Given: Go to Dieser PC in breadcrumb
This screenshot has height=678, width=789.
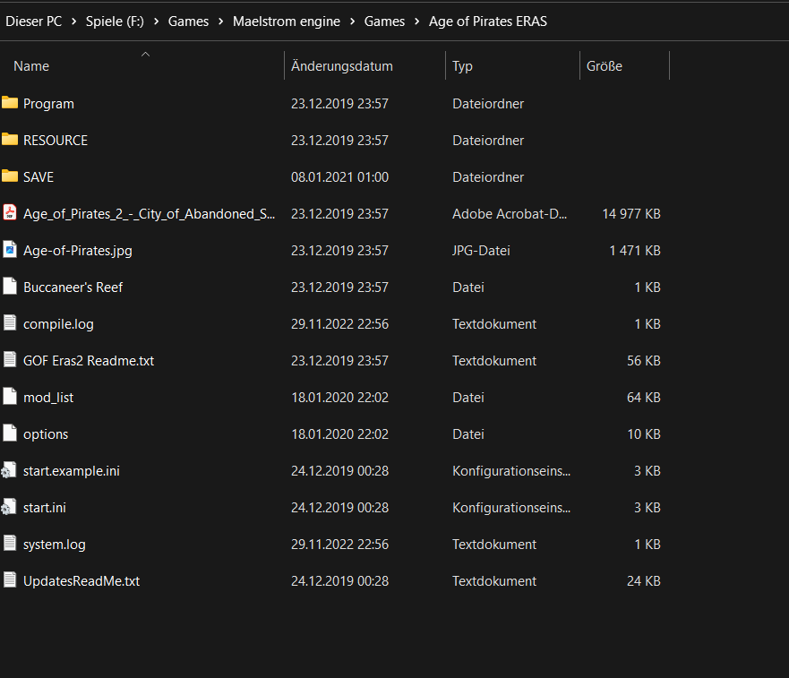Looking at the screenshot, I should click(x=34, y=21).
